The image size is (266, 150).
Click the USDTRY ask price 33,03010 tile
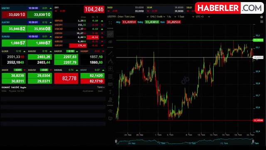(x=39, y=15)
